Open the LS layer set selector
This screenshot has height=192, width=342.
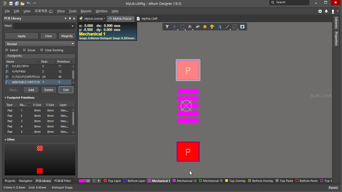click(88, 181)
